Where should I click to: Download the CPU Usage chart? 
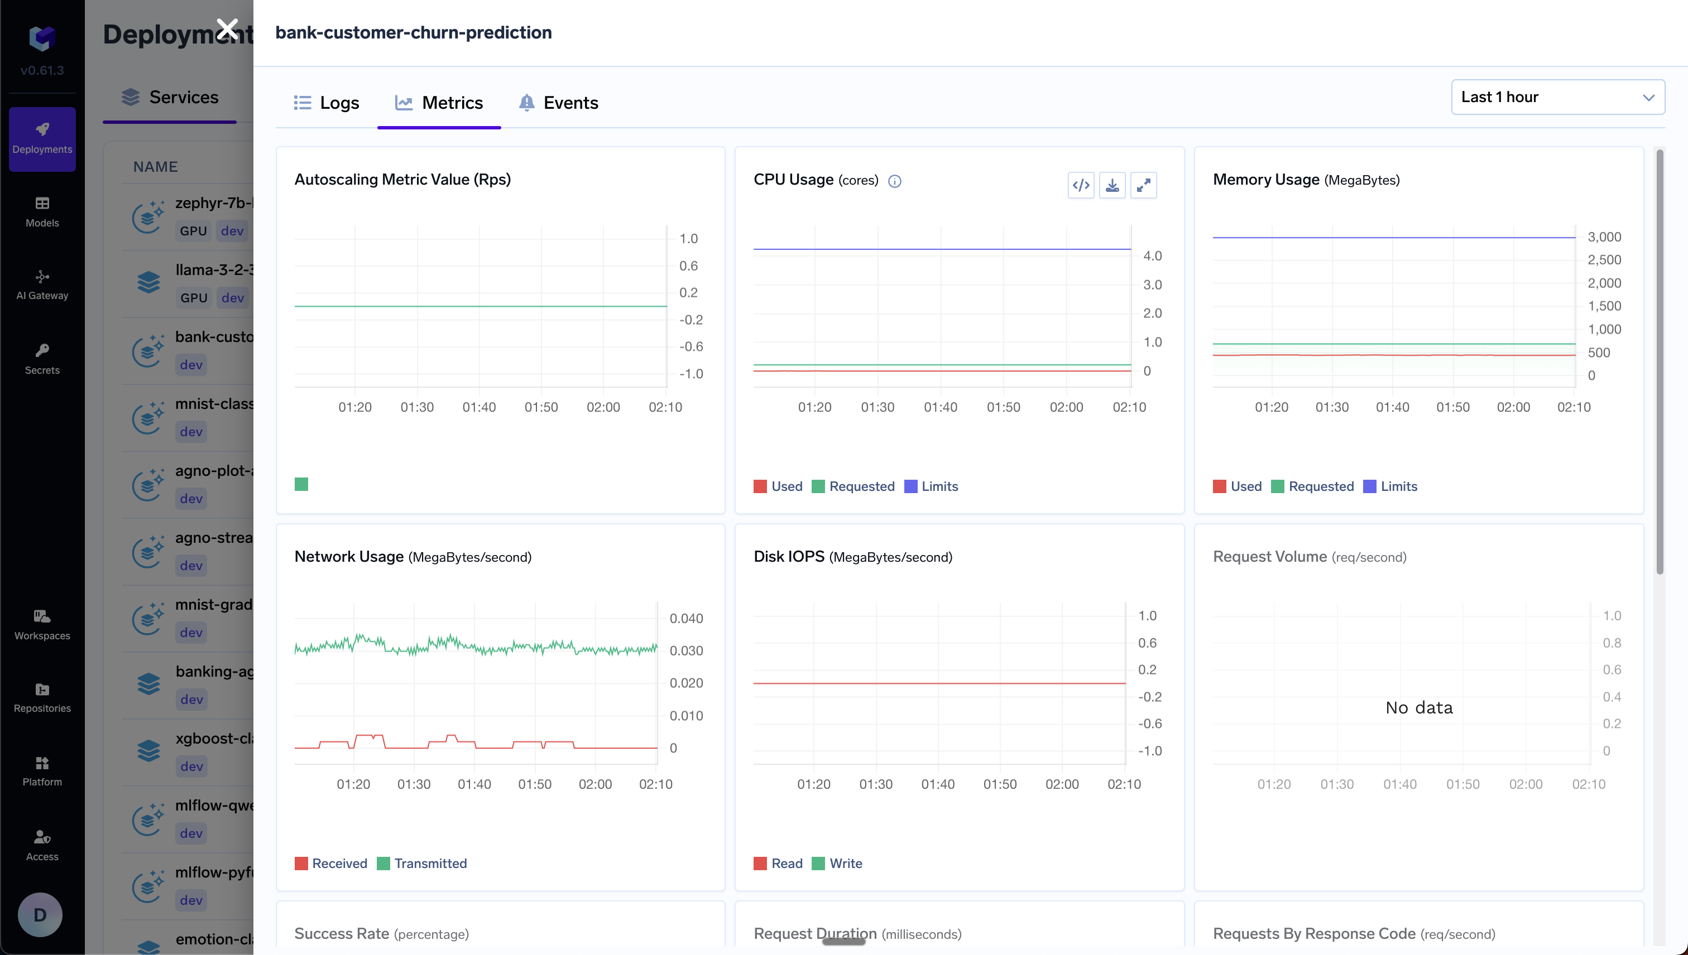pos(1112,186)
